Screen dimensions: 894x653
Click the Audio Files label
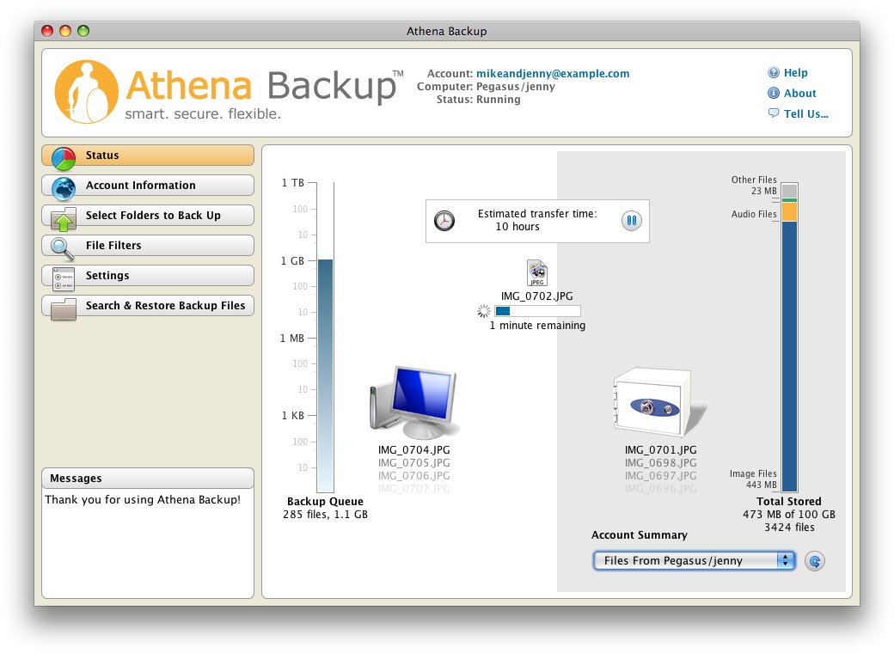[754, 214]
